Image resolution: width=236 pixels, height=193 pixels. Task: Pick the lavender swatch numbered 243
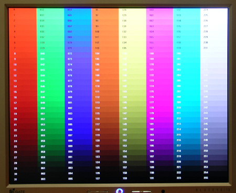214,113
